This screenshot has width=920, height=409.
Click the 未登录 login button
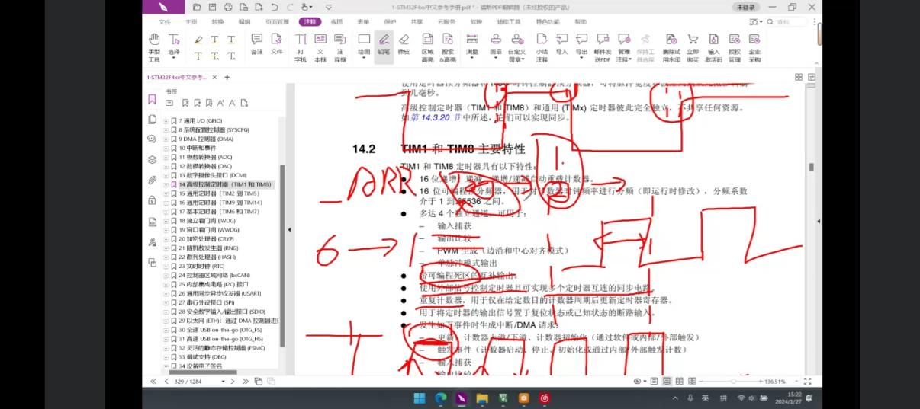[746, 7]
